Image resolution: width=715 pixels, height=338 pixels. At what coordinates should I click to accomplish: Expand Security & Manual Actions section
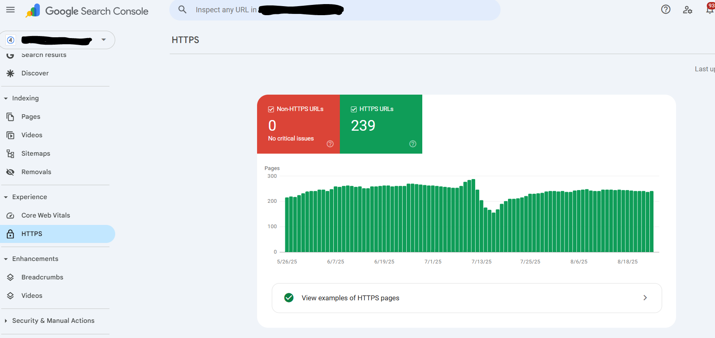pyautogui.click(x=6, y=321)
